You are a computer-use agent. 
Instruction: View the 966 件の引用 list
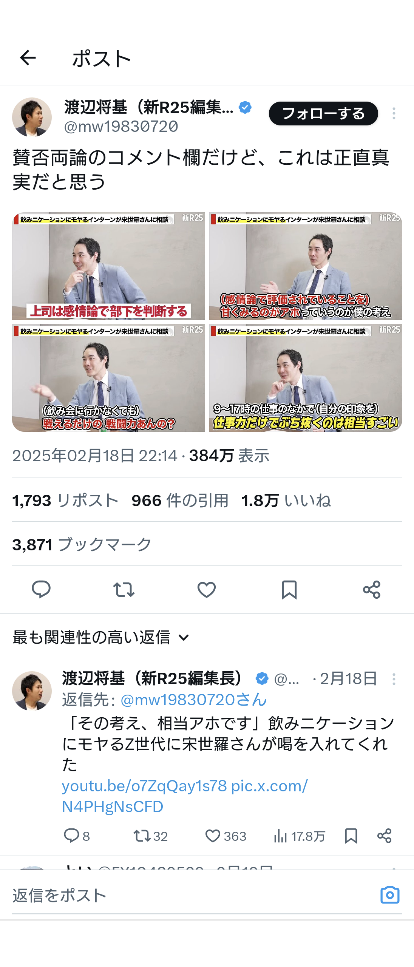tap(180, 500)
